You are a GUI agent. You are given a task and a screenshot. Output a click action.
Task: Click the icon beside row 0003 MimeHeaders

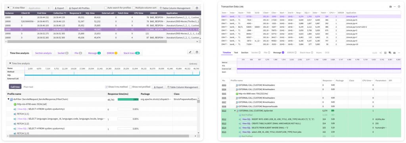[237, 85]
